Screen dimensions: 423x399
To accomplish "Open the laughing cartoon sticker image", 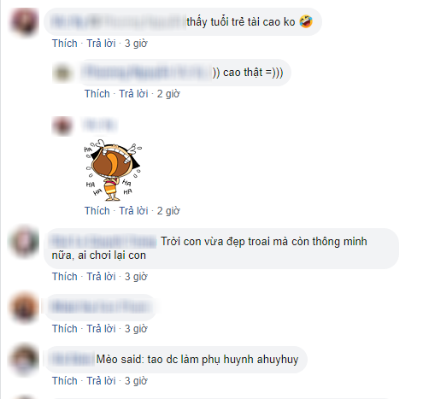I will (113, 170).
